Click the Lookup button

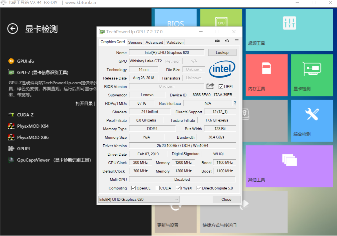point(222,52)
